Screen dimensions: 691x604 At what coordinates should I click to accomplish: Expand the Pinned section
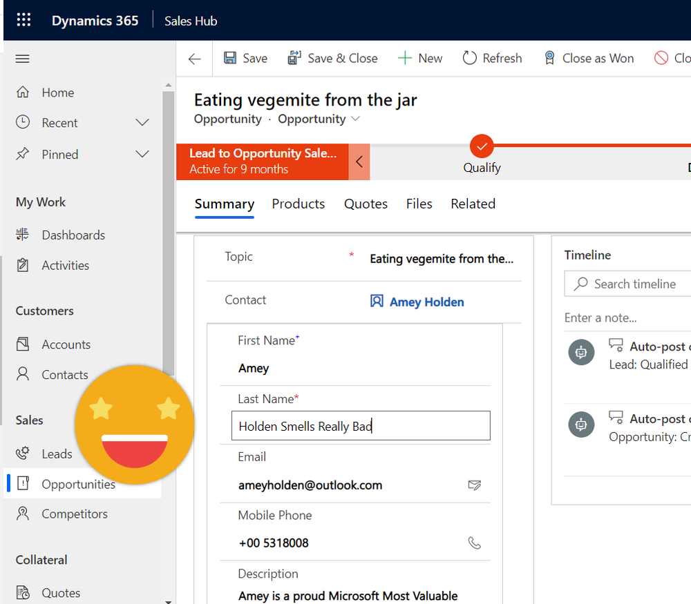[142, 154]
